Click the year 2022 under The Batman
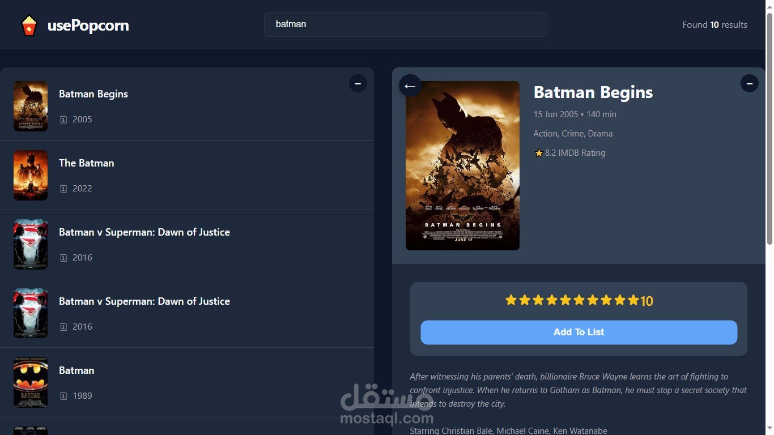The width and height of the screenshot is (774, 435). (x=82, y=189)
